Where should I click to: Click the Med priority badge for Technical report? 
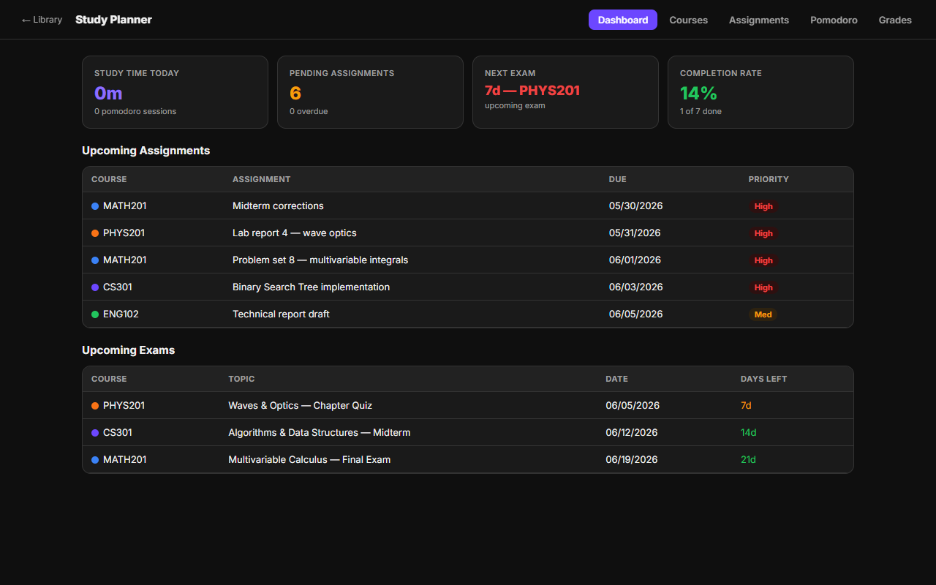coord(763,314)
